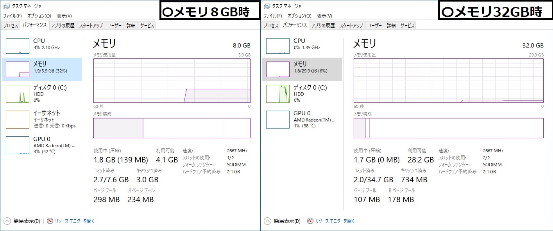The width and height of the screenshot is (553, 231).
Task: Switch to Processes tab in left window
Action: coord(11,25)
